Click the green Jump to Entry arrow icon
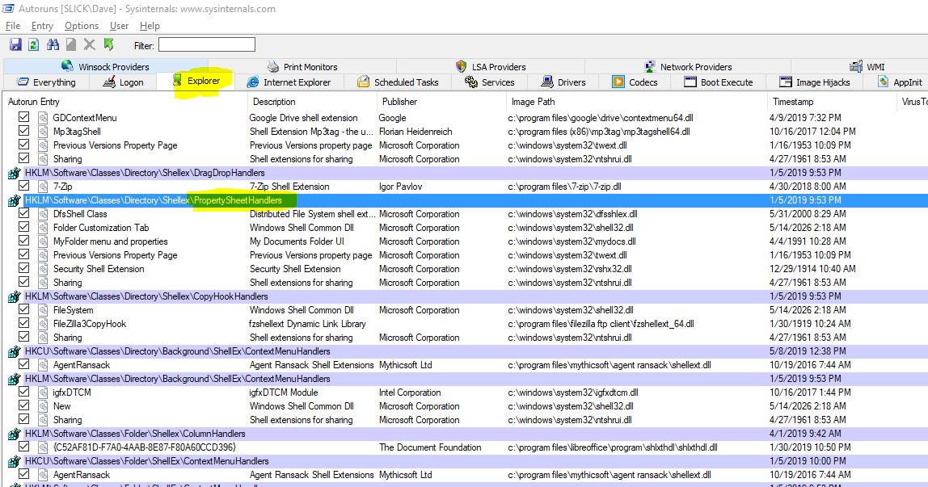Screen dimensions: 928x487 108,44
